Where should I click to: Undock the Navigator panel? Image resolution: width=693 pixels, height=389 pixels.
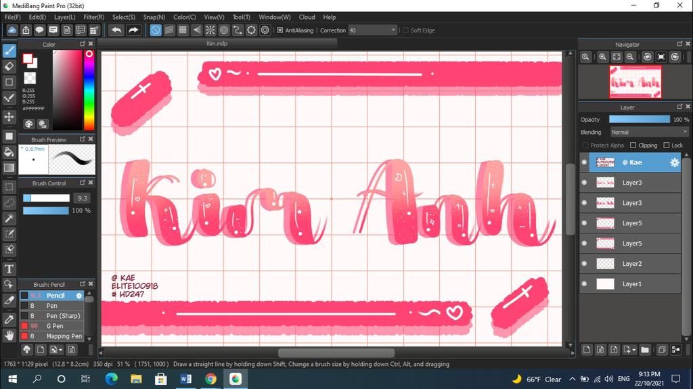(679, 44)
